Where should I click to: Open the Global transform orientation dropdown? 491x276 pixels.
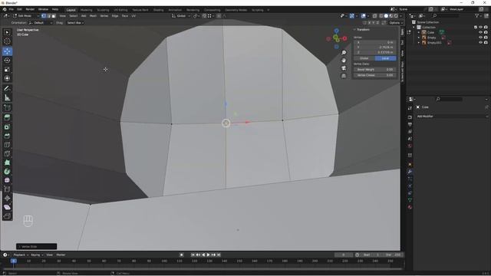point(181,15)
